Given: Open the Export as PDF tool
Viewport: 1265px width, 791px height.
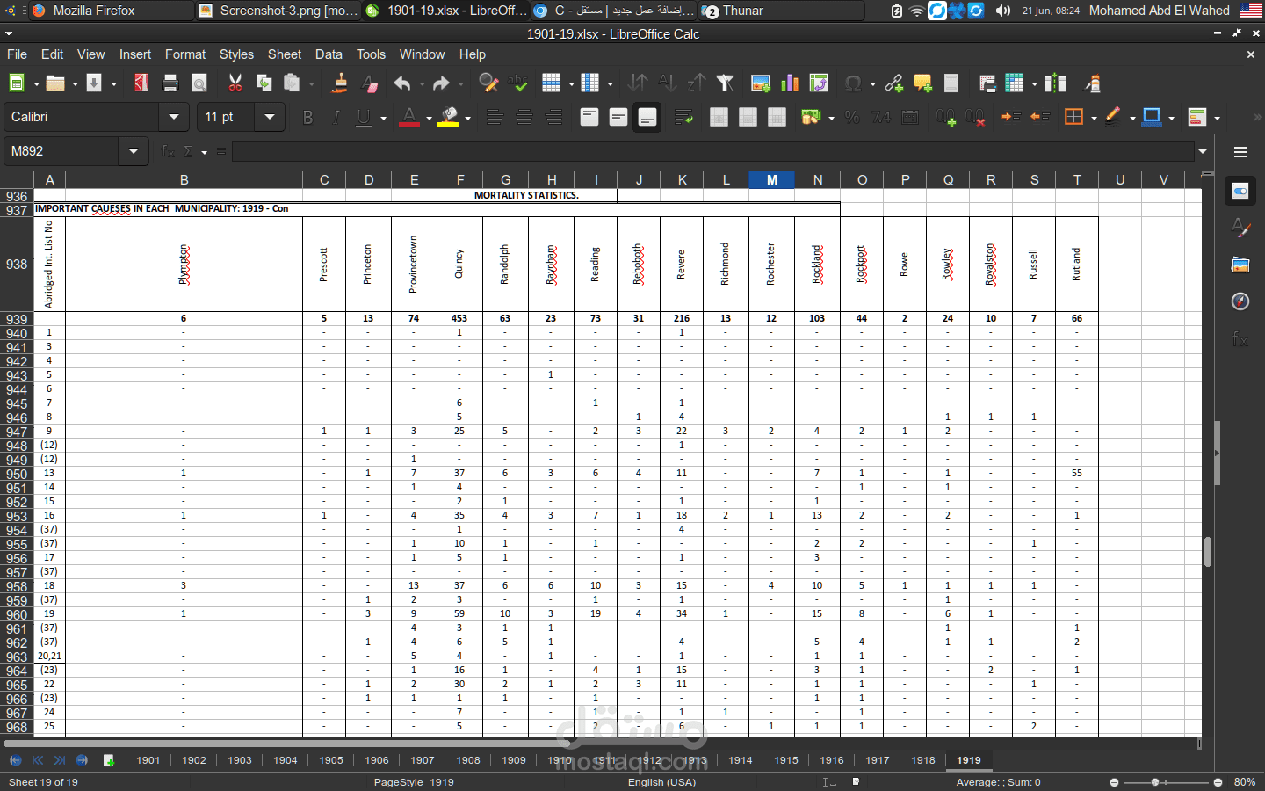Looking at the screenshot, I should click(141, 83).
